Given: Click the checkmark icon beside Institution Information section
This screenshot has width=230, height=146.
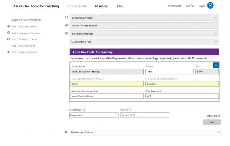Looking at the screenshot, I should pyautogui.click(x=67, y=25).
